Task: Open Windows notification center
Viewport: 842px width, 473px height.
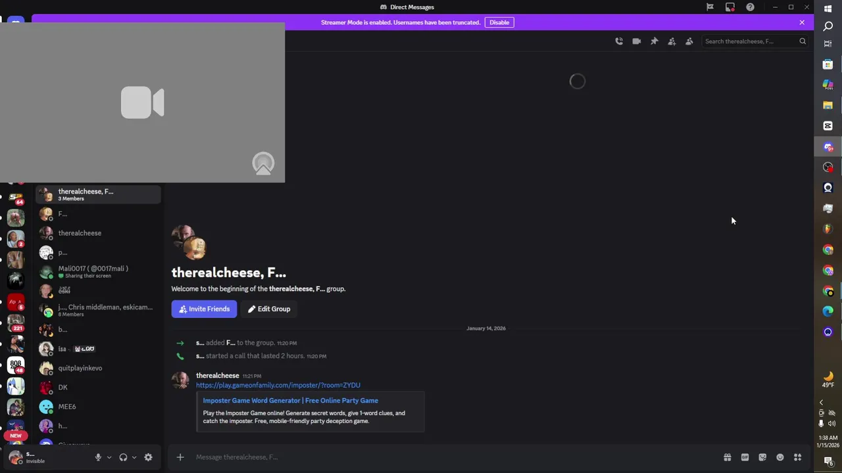Action: point(828,461)
